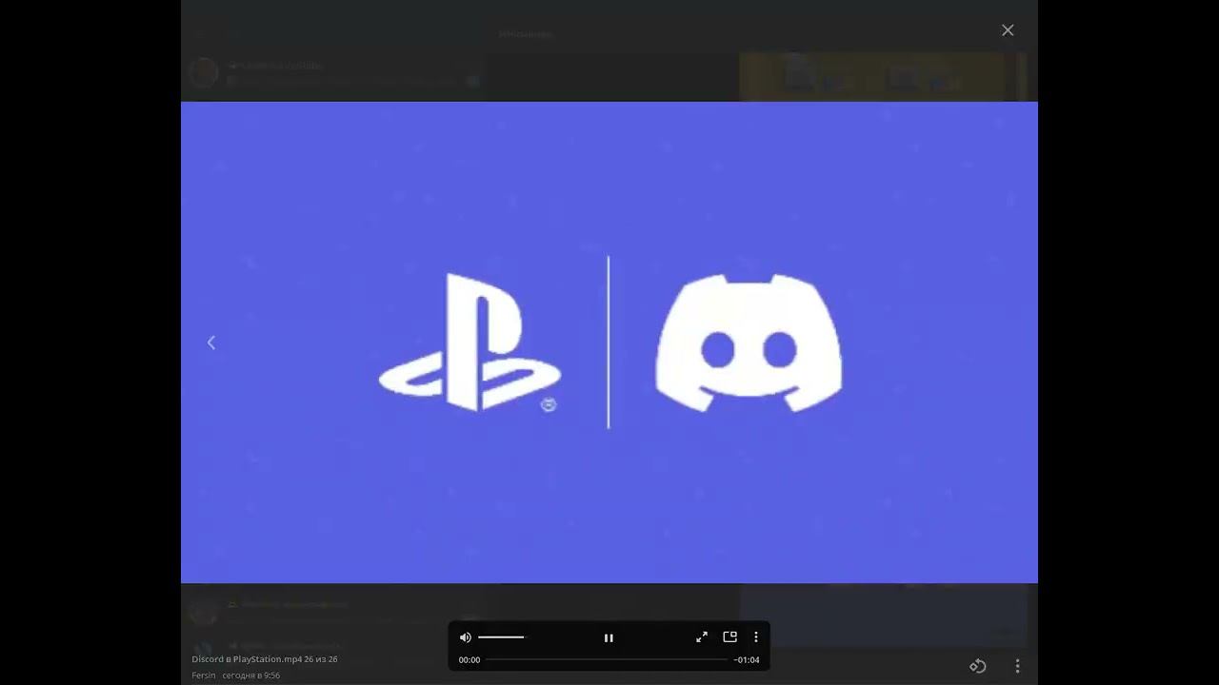Toggle the remaining time -01:04 display
The width and height of the screenshot is (1219, 685).
[x=747, y=660]
